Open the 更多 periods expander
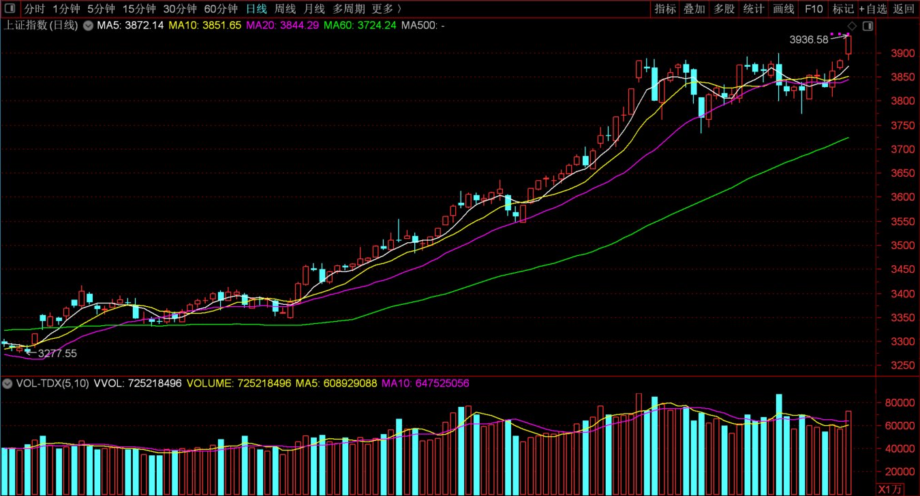The height and width of the screenshot is (496, 920). click(x=386, y=9)
